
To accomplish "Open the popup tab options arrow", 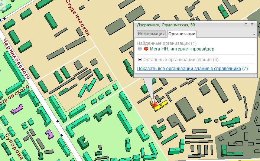I will tap(254, 34).
